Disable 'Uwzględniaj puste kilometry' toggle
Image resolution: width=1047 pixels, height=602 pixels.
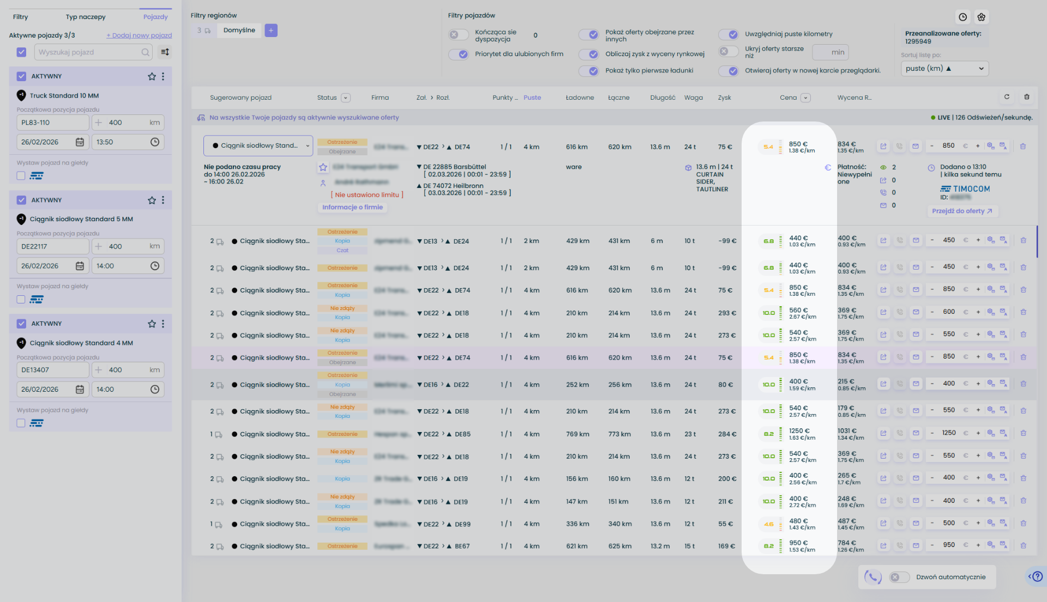[729, 34]
